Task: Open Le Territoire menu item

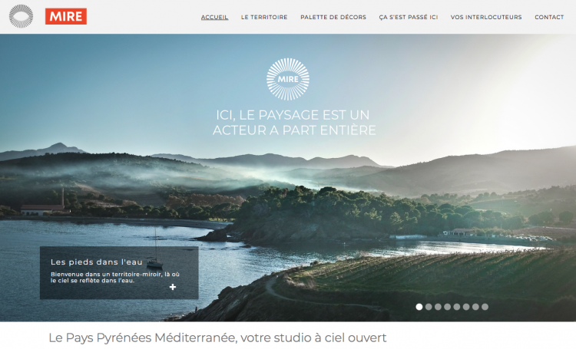Action: 264,17
